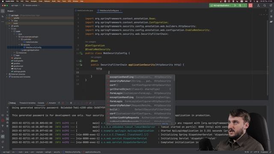Choose authorizeHttpRequests AuthorizationManager completion entry
The width and height of the screenshot is (274, 154).
(x=140, y=118)
